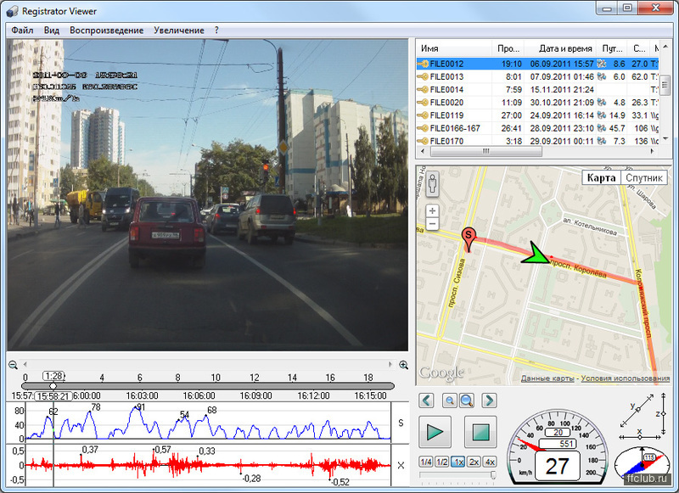This screenshot has width=679, height=493.
Task: Open the Вид menu
Action: (51, 31)
